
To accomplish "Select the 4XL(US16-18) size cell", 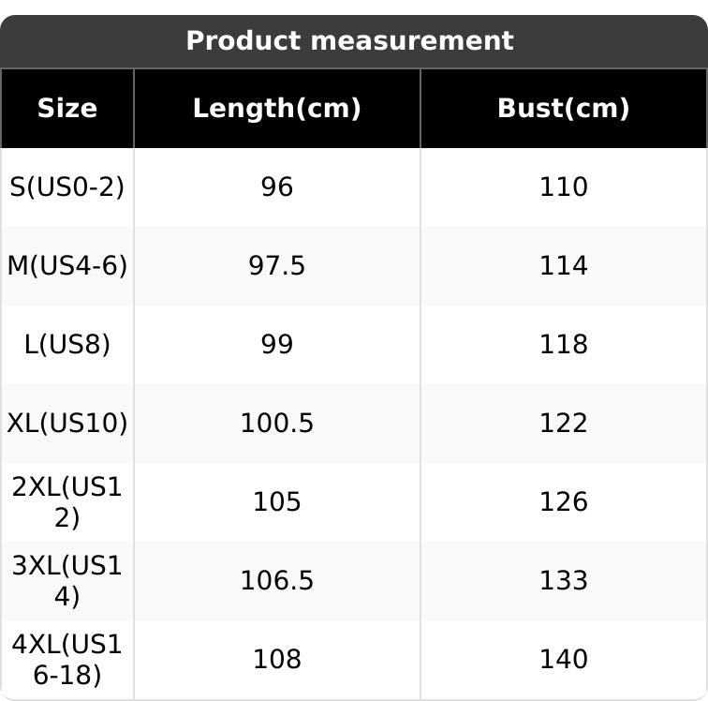I will [66, 660].
